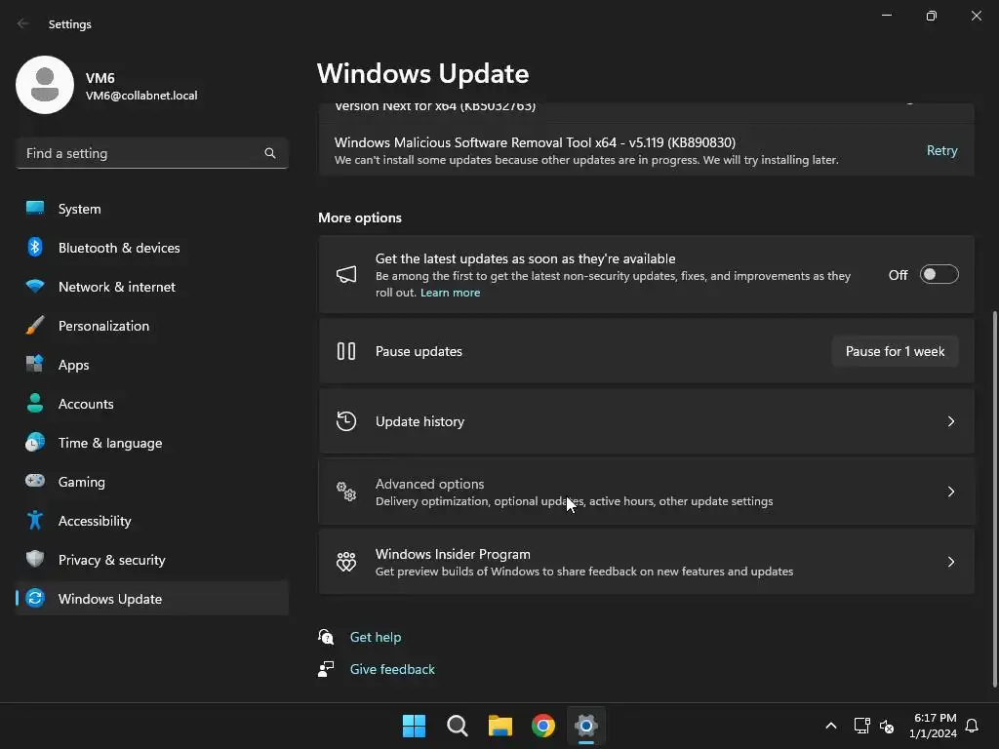Click the Windows Update page scrollbar
Viewport: 999px width, 749px height.
(994, 499)
